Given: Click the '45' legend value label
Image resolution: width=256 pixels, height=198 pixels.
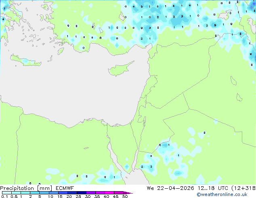Looking at the screenshot, I should click(x=115, y=196).
